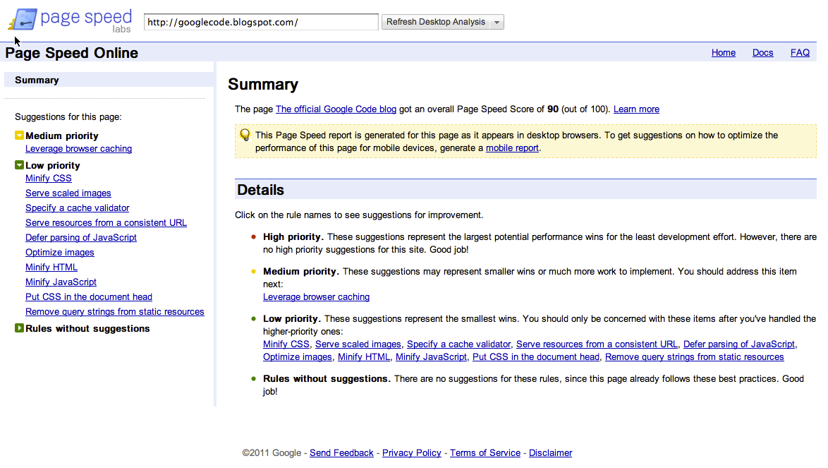Open Minify HTML in the Details list

click(x=364, y=356)
